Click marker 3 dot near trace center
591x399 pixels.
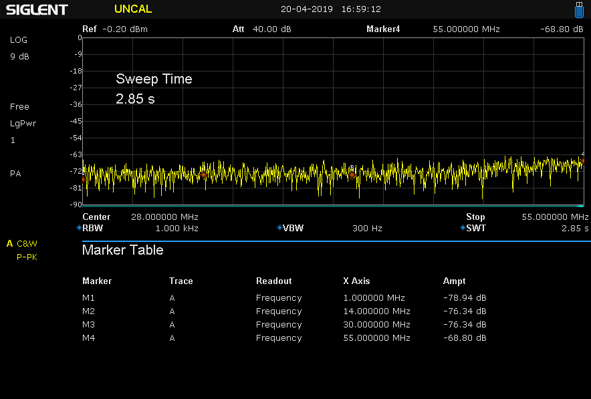pyautogui.click(x=352, y=175)
